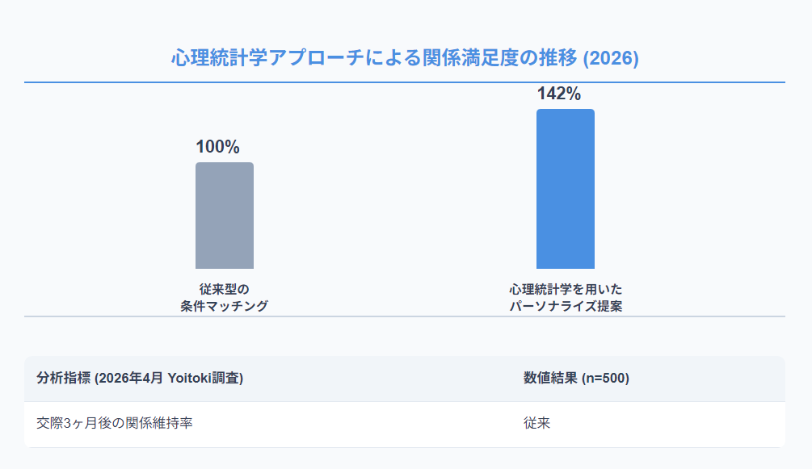Click the (n=500) sample size text
The image size is (812, 469).
click(606, 379)
